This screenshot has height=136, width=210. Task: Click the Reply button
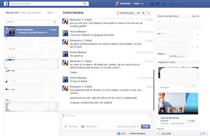[x=145, y=126]
